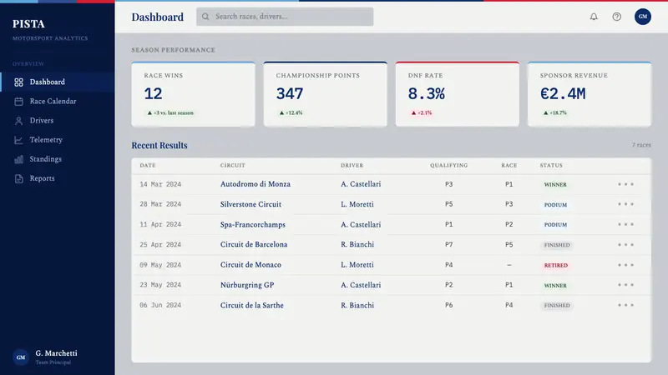Click the PISTA logo title
The width and height of the screenshot is (668, 375).
click(28, 24)
